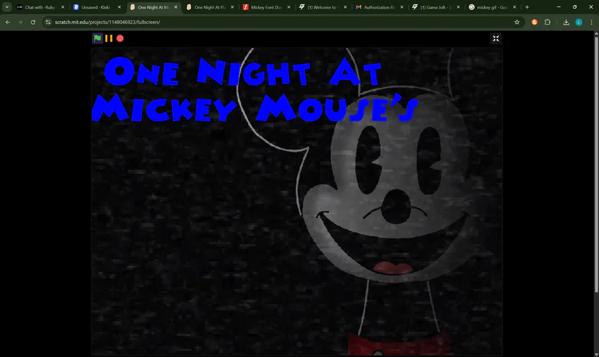Screen dimensions: 599x357
Task: Click the address bar showing scratch.mit.edu URL
Action: click(x=283, y=22)
